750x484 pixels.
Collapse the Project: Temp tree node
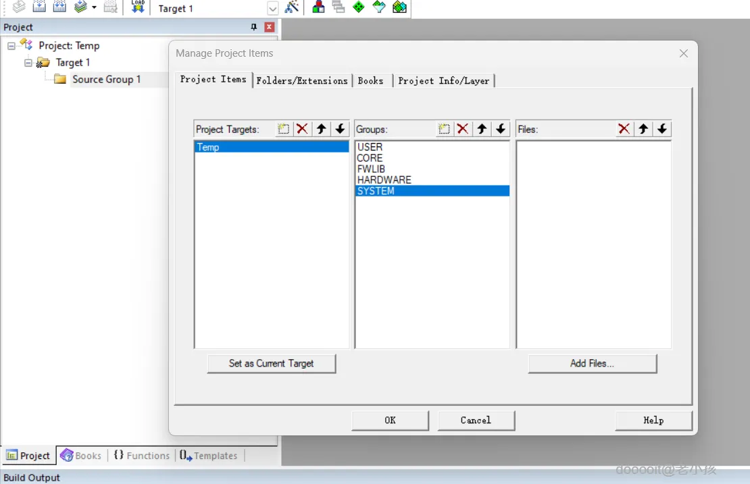pyautogui.click(x=11, y=46)
